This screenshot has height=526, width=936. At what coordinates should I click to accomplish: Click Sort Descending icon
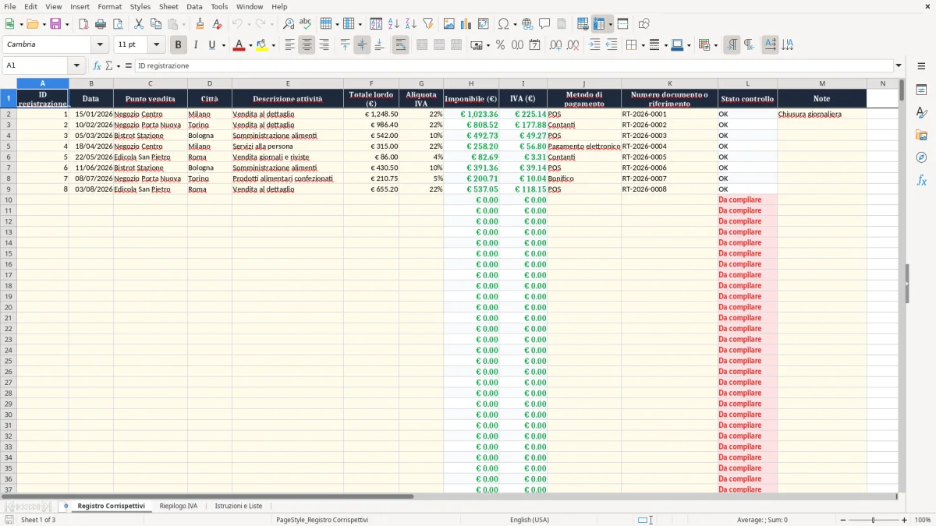tap(411, 24)
